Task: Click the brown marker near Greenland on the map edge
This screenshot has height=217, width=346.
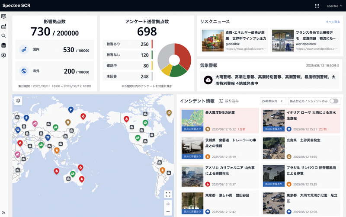Action: (169, 113)
